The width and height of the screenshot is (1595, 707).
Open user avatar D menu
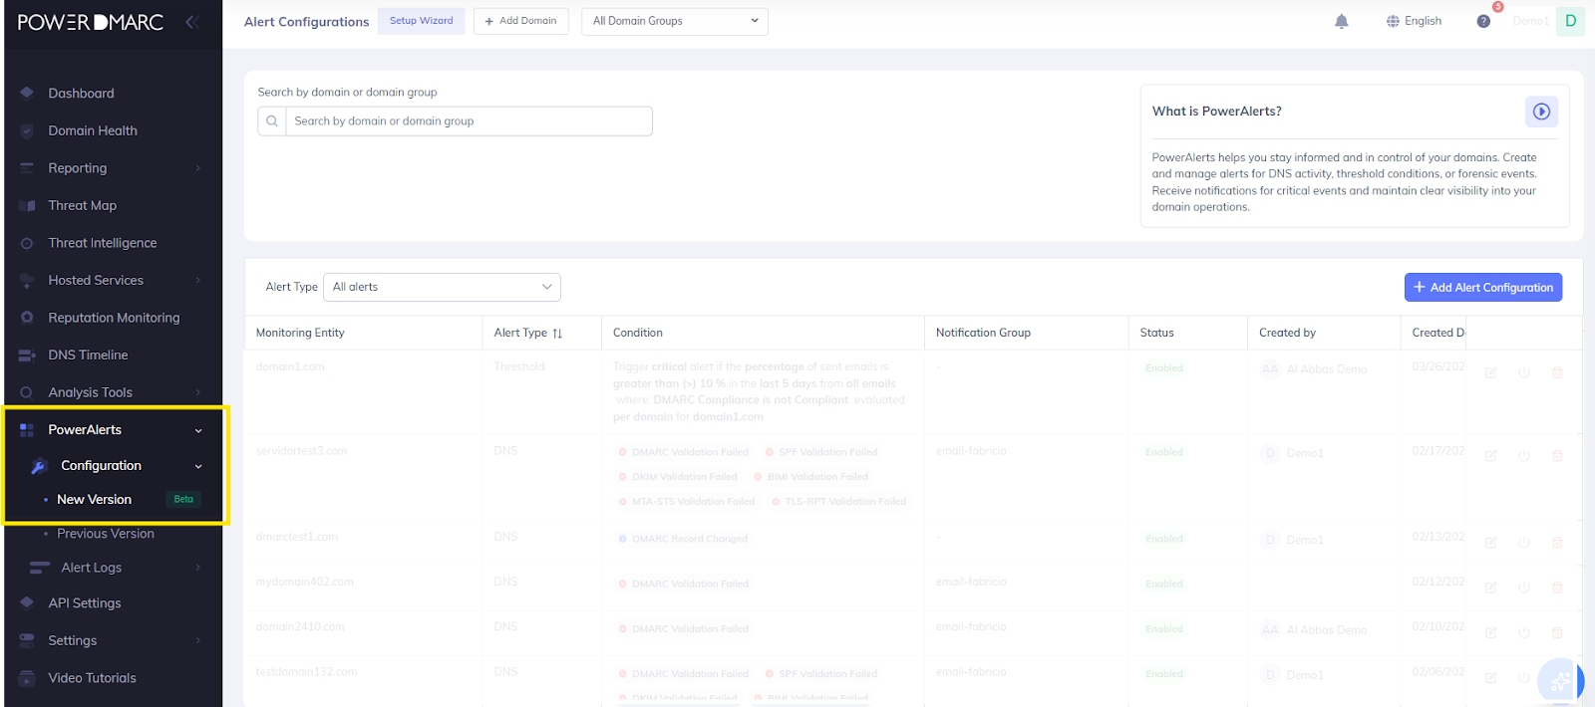(x=1571, y=21)
